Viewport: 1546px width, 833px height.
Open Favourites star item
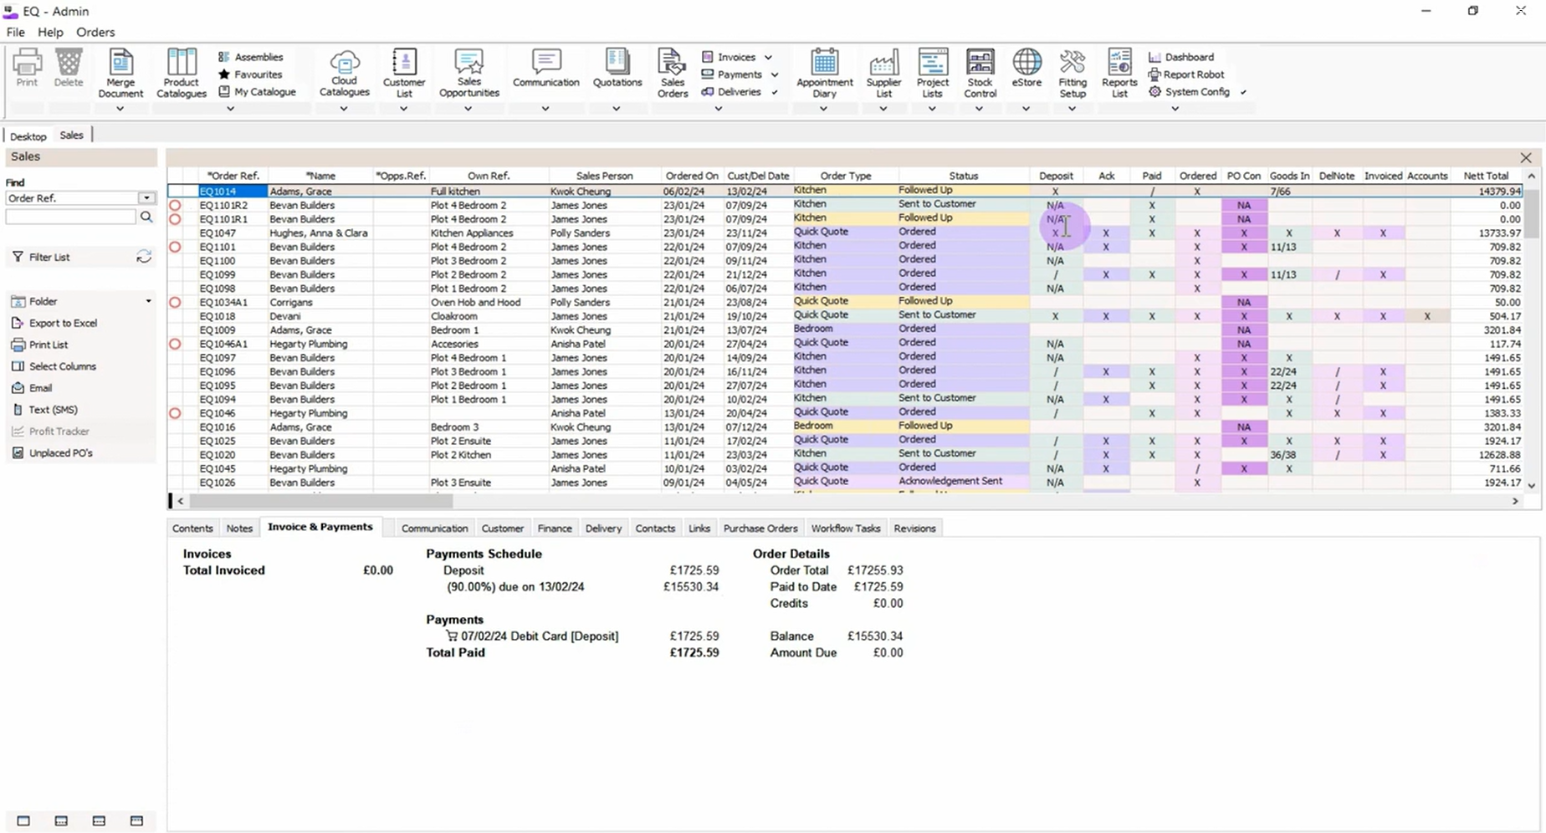coord(250,74)
